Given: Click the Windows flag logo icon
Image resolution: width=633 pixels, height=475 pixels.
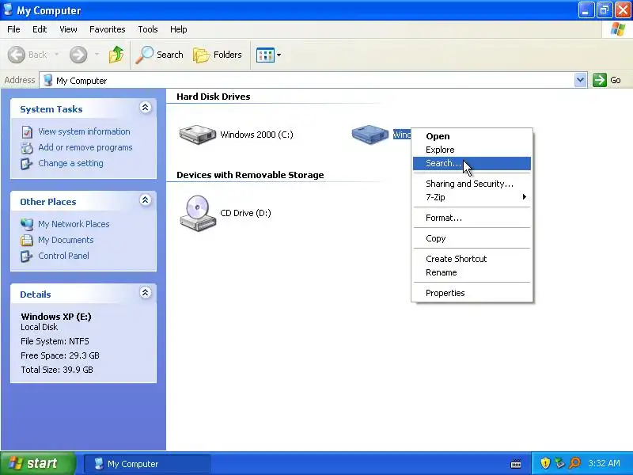Looking at the screenshot, I should click(x=618, y=29).
